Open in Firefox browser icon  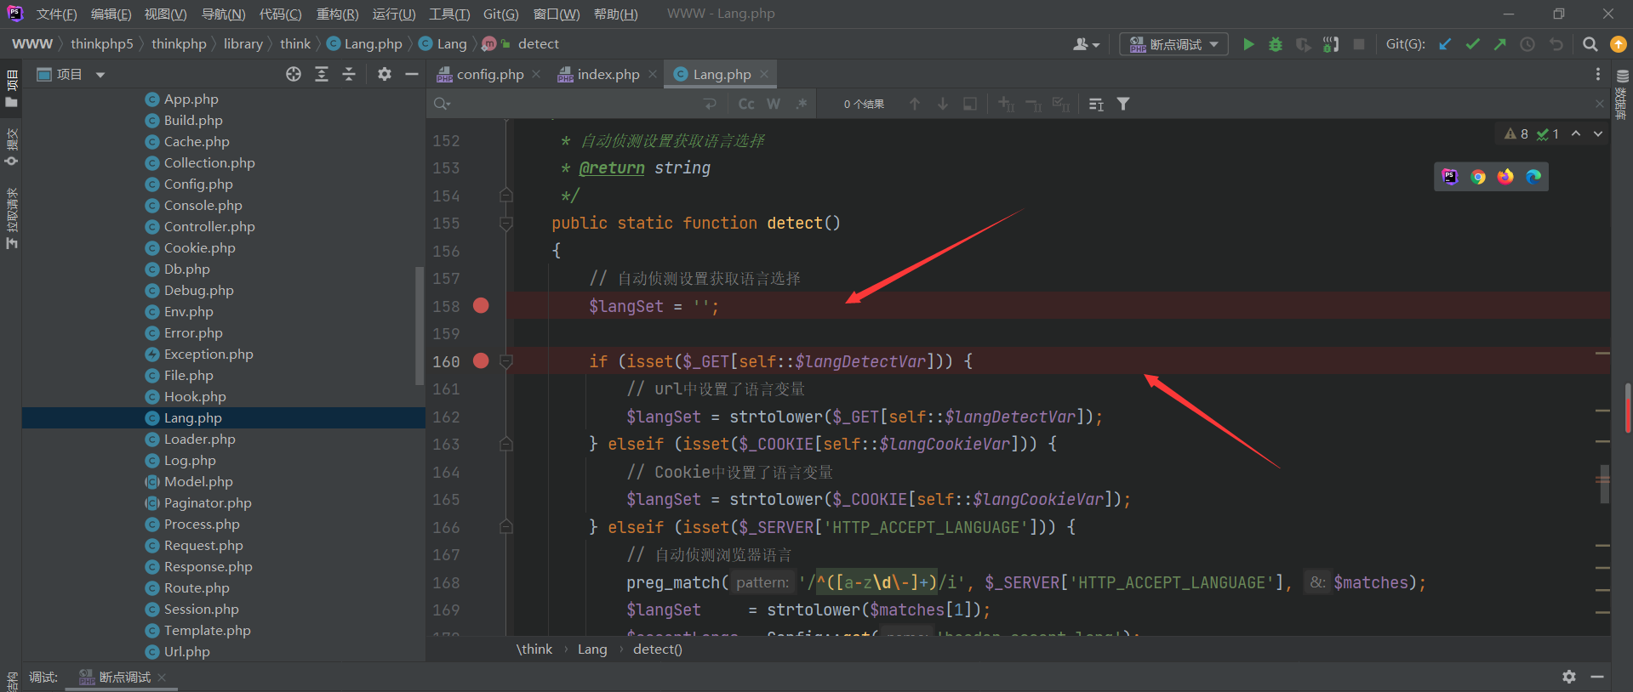[1506, 177]
